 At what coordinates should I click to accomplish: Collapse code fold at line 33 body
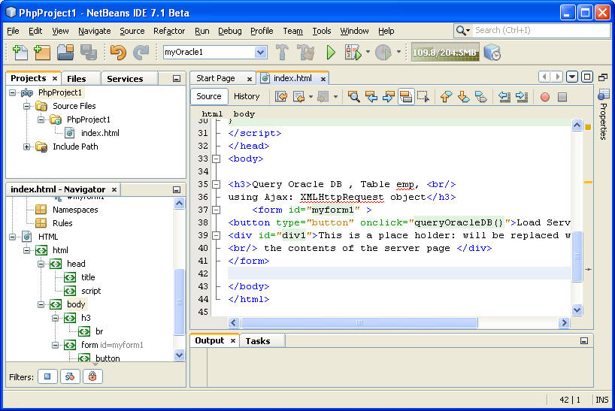pos(216,159)
